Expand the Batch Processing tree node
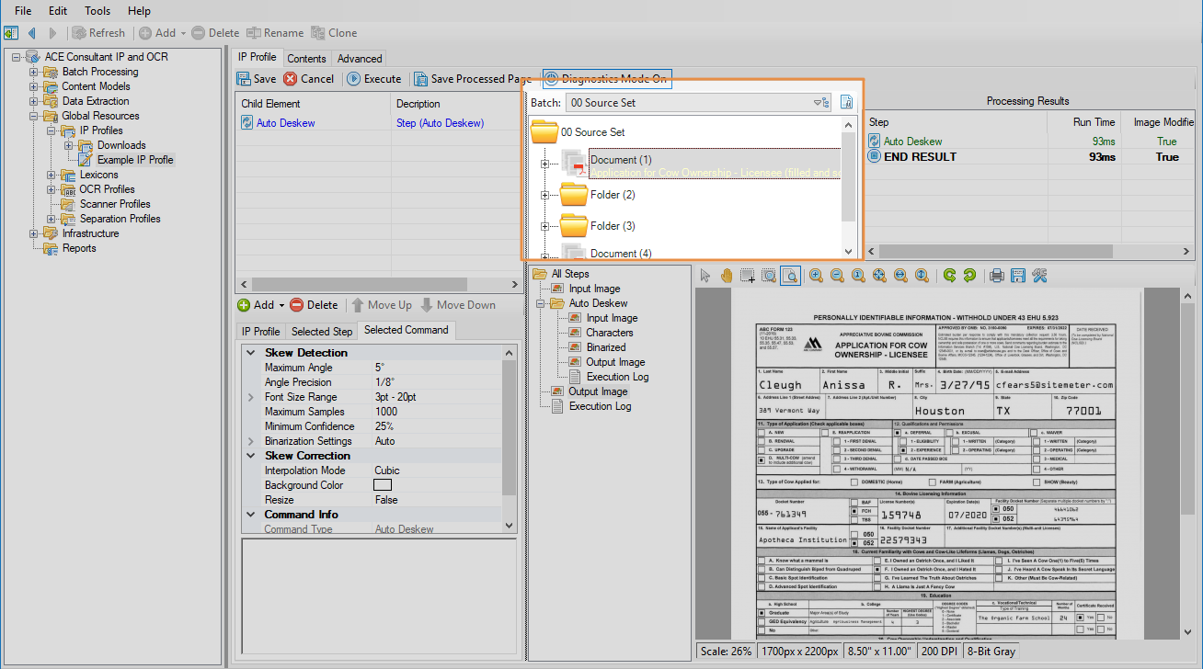 [34, 72]
